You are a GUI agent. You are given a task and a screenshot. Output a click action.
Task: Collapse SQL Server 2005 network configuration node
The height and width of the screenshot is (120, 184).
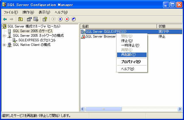[x=4, y=36]
